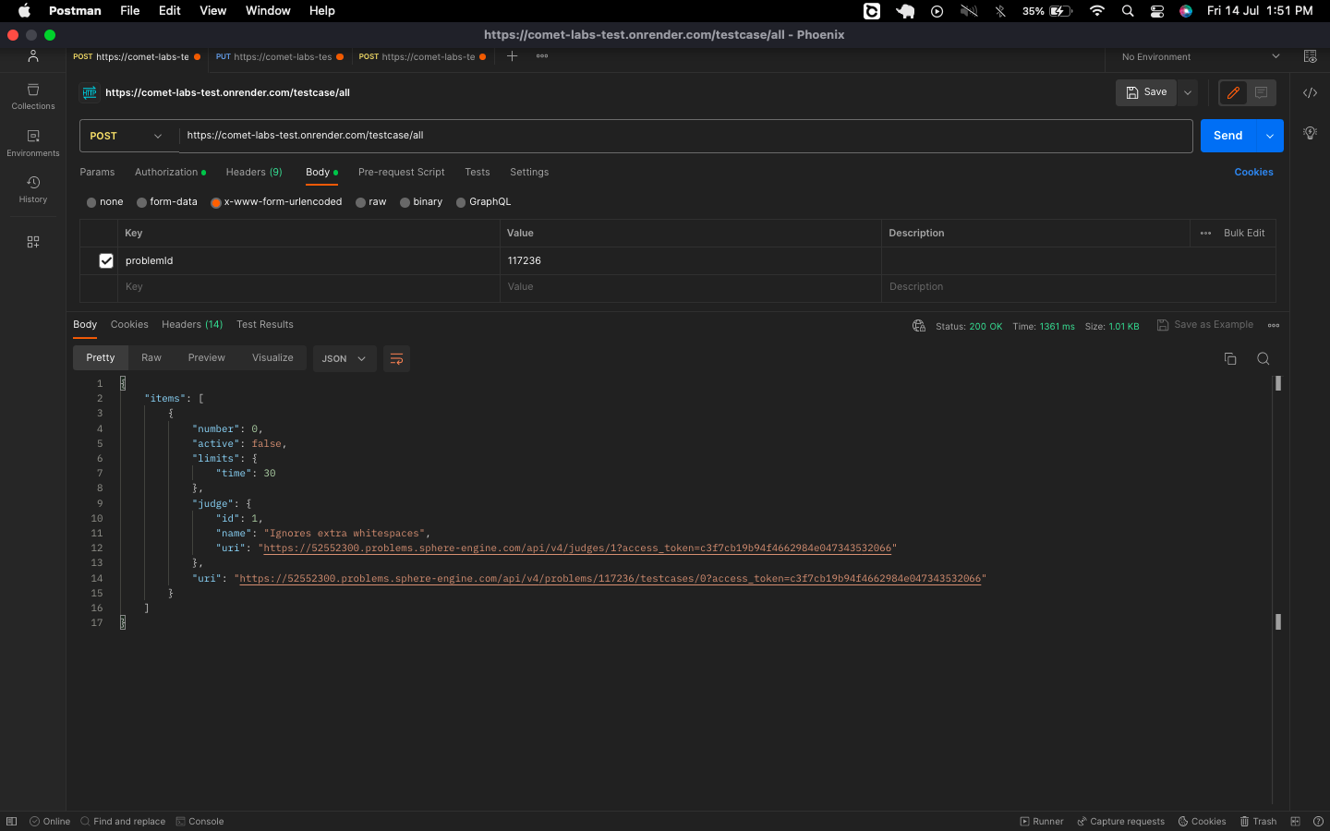
Task: Open Collections in the sidebar
Action: pyautogui.click(x=33, y=96)
